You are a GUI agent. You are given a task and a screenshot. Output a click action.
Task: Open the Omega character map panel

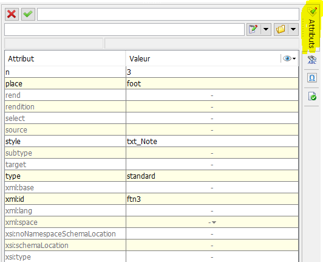312,78
